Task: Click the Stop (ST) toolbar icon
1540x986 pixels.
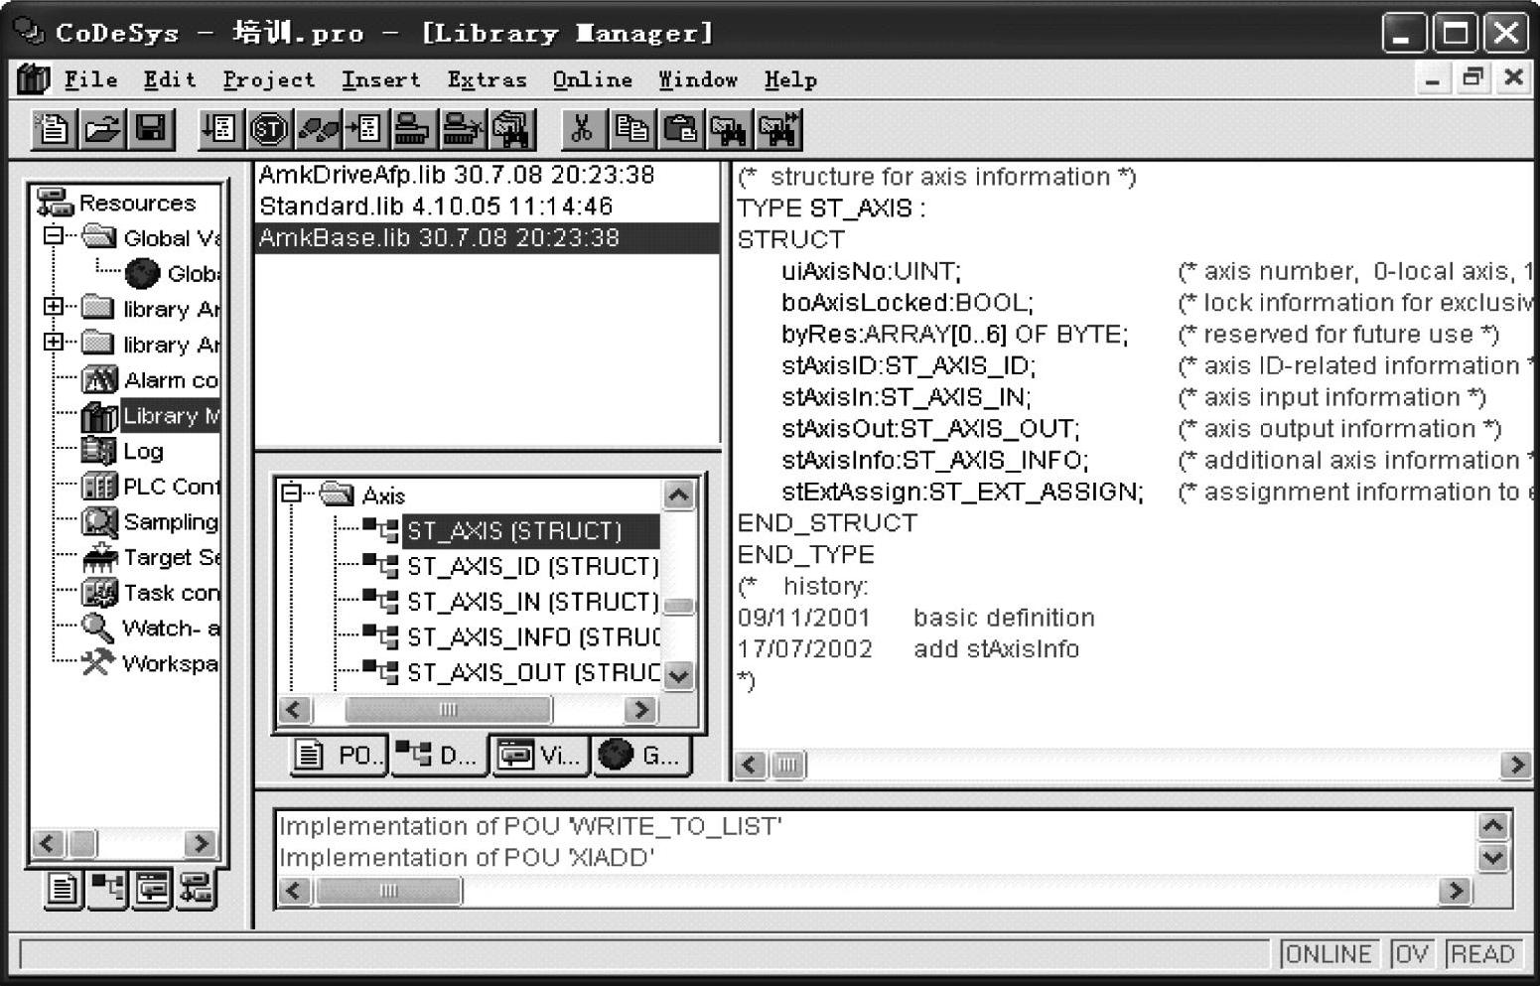Action: pos(269,129)
